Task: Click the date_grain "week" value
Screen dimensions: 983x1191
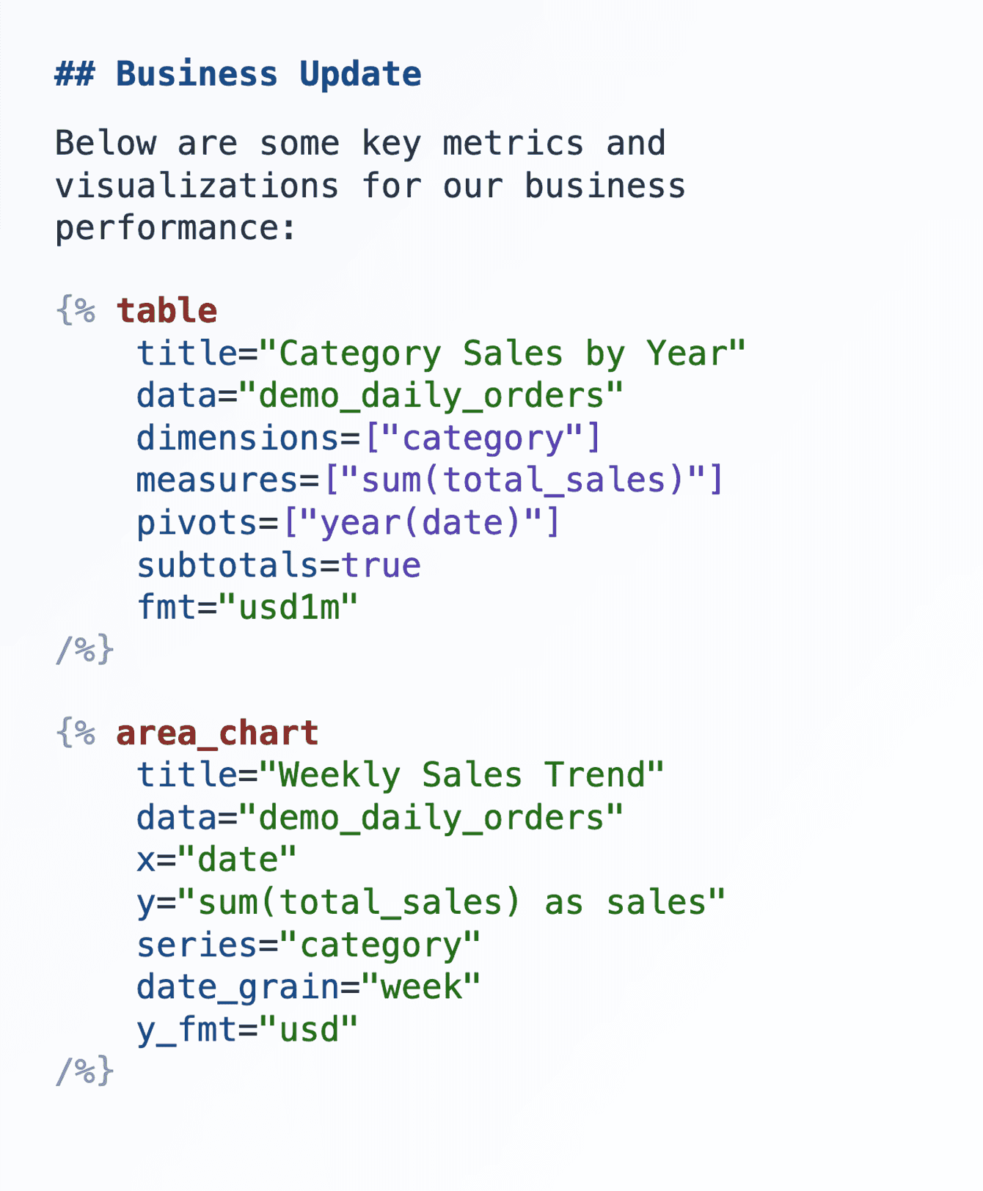Action: tap(420, 987)
